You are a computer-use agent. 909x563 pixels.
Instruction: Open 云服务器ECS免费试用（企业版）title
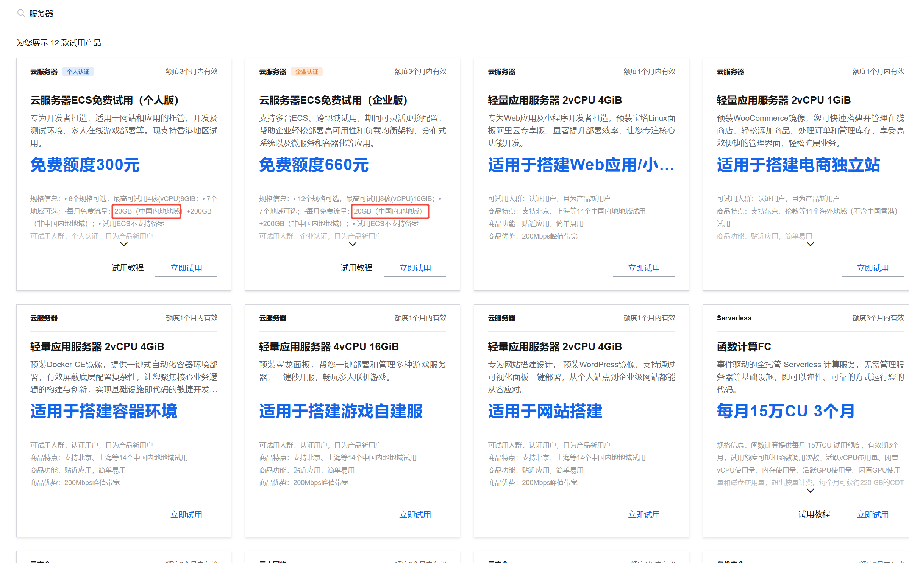pyautogui.click(x=333, y=100)
